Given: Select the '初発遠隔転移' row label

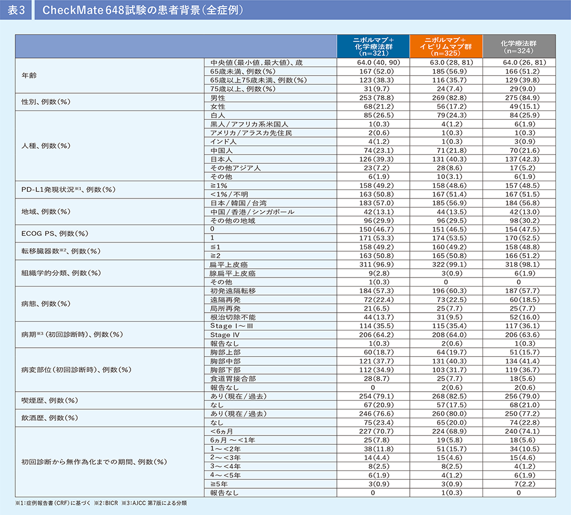Looking at the screenshot, I should [233, 291].
